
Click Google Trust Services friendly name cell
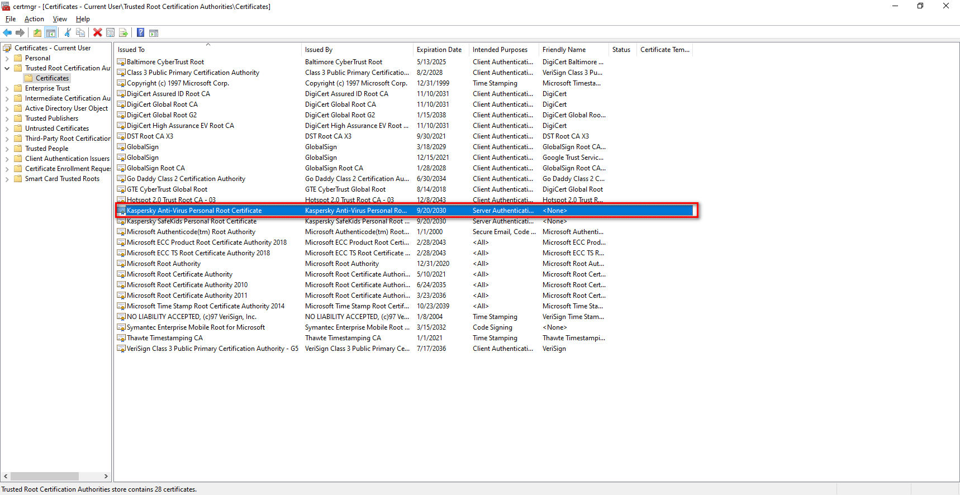click(573, 158)
